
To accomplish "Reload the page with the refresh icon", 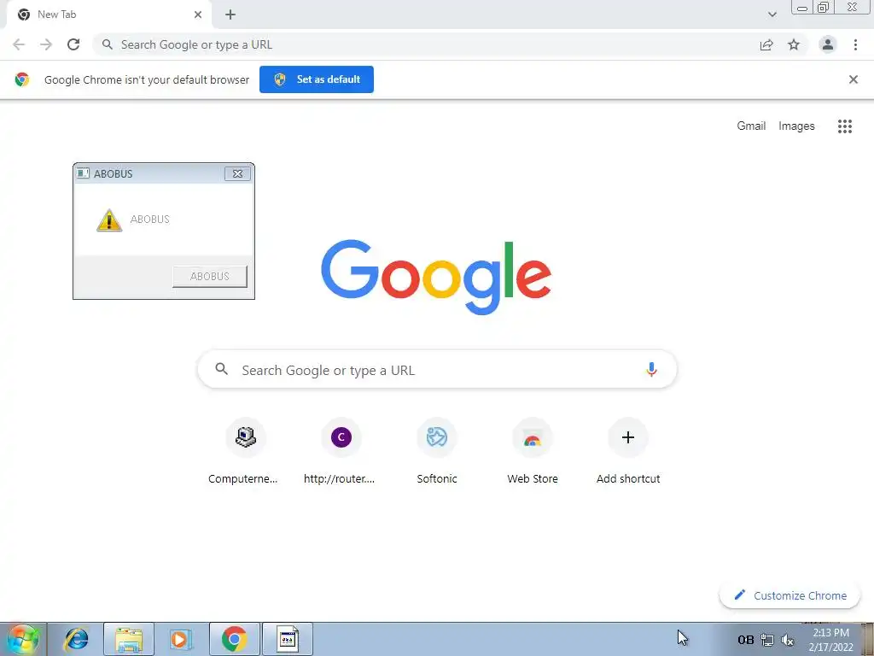I will [73, 44].
